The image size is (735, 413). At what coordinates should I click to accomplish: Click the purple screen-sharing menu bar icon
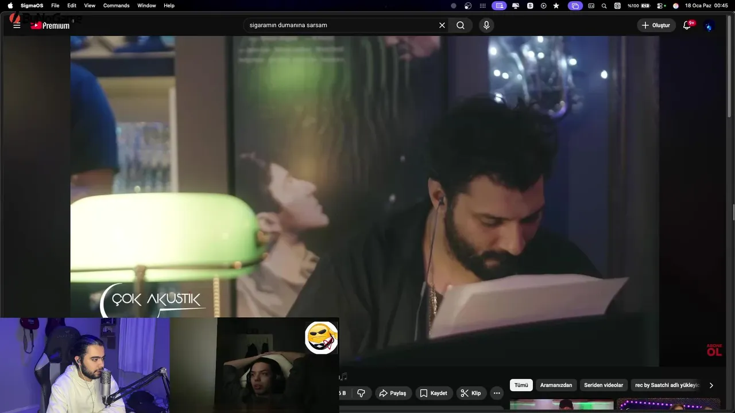pos(500,6)
